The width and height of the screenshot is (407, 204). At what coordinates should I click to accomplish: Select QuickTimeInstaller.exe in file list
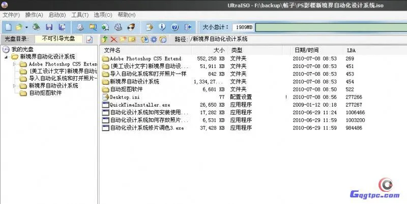point(140,105)
